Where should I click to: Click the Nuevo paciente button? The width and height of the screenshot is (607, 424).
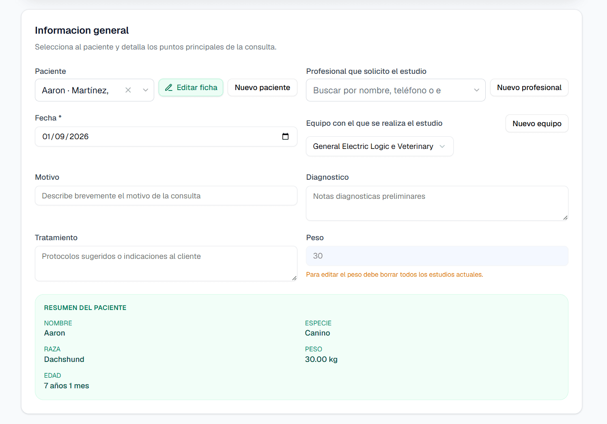(x=263, y=88)
